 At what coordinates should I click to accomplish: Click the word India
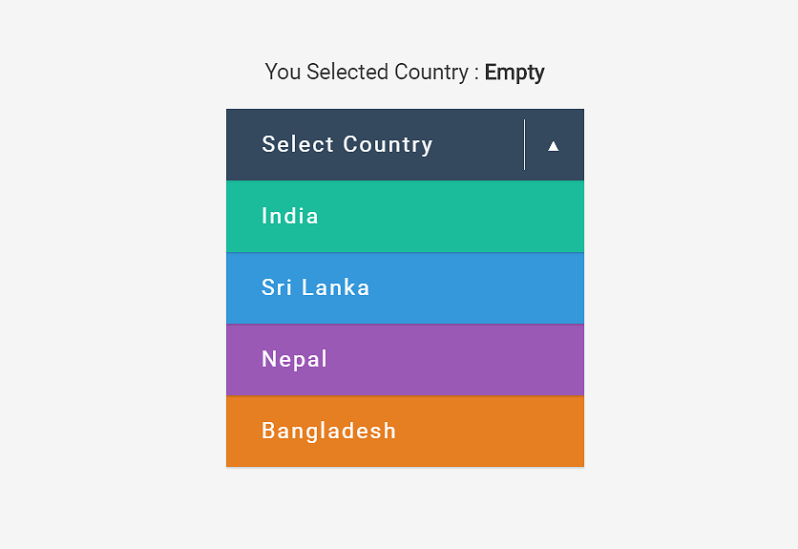coord(290,216)
